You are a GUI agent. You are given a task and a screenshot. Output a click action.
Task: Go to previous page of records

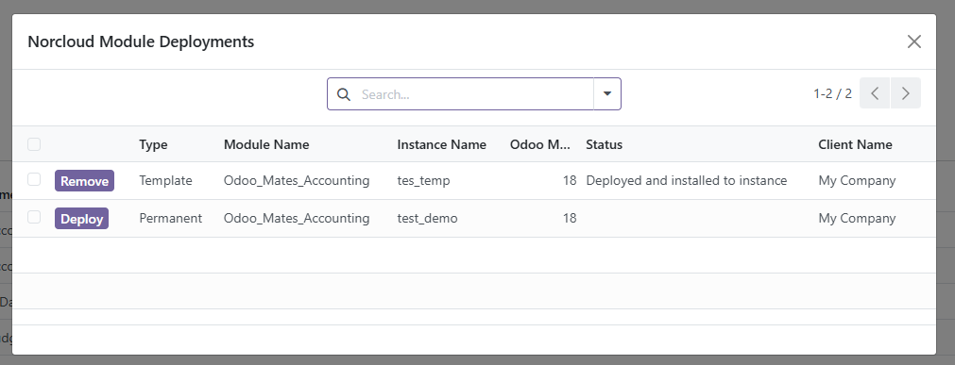(875, 93)
